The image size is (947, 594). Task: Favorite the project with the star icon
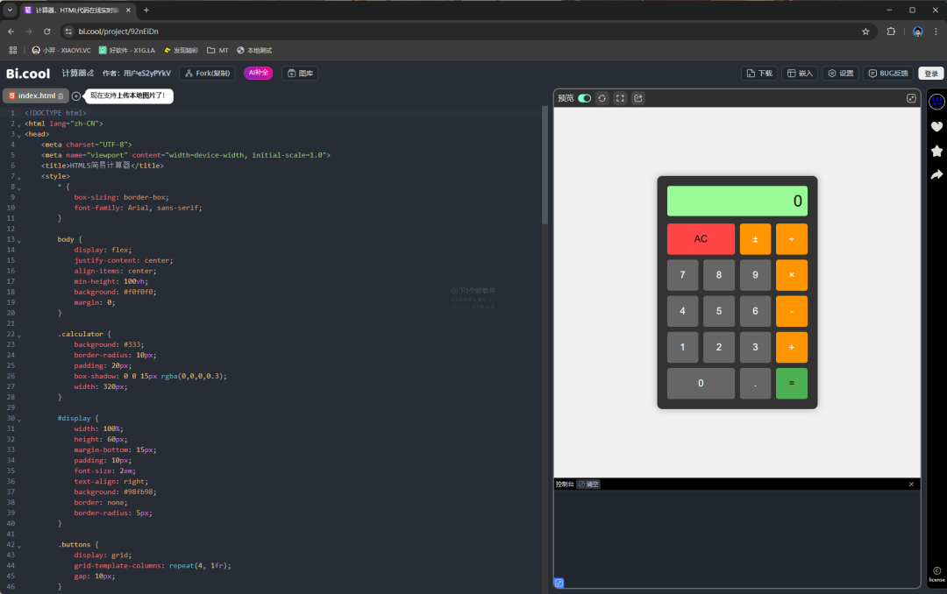936,151
